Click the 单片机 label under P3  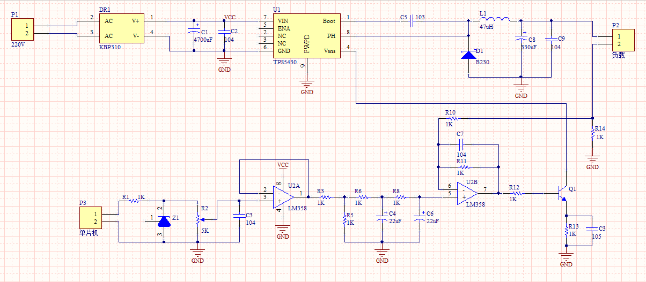[89, 234]
